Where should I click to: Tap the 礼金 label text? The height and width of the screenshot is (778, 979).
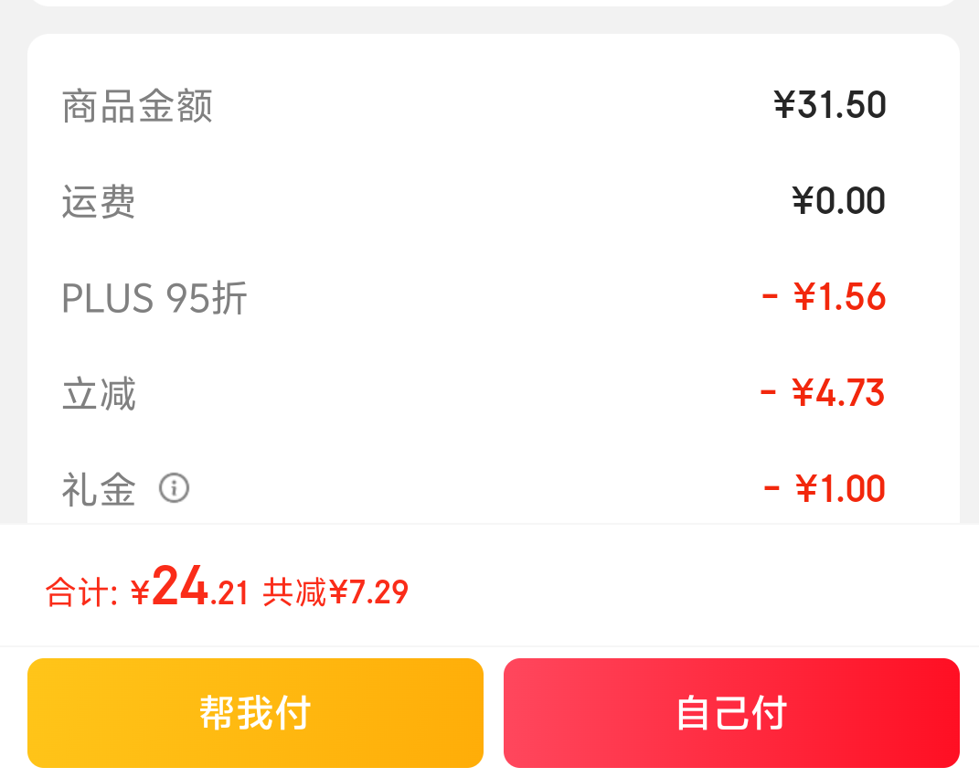(99, 489)
